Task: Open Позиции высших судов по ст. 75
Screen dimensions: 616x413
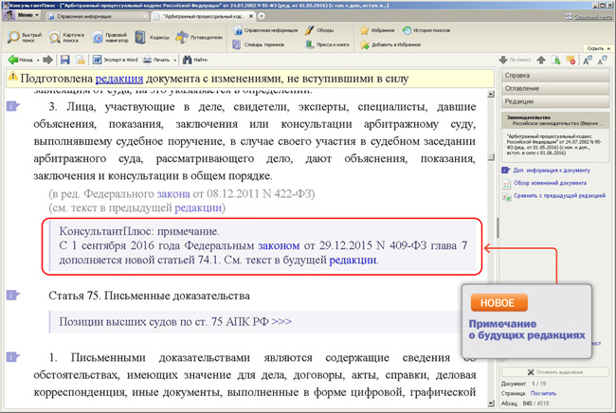Action: 175,321
